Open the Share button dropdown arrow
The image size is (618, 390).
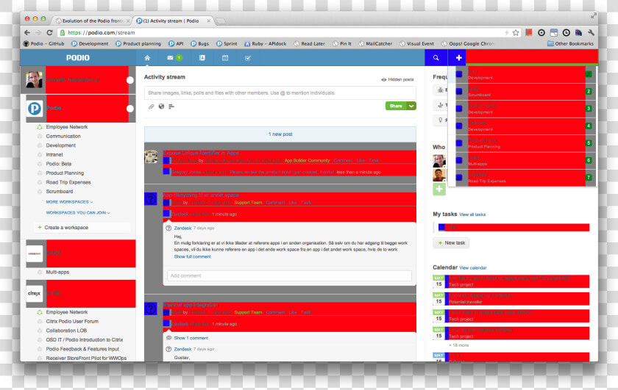click(x=411, y=106)
